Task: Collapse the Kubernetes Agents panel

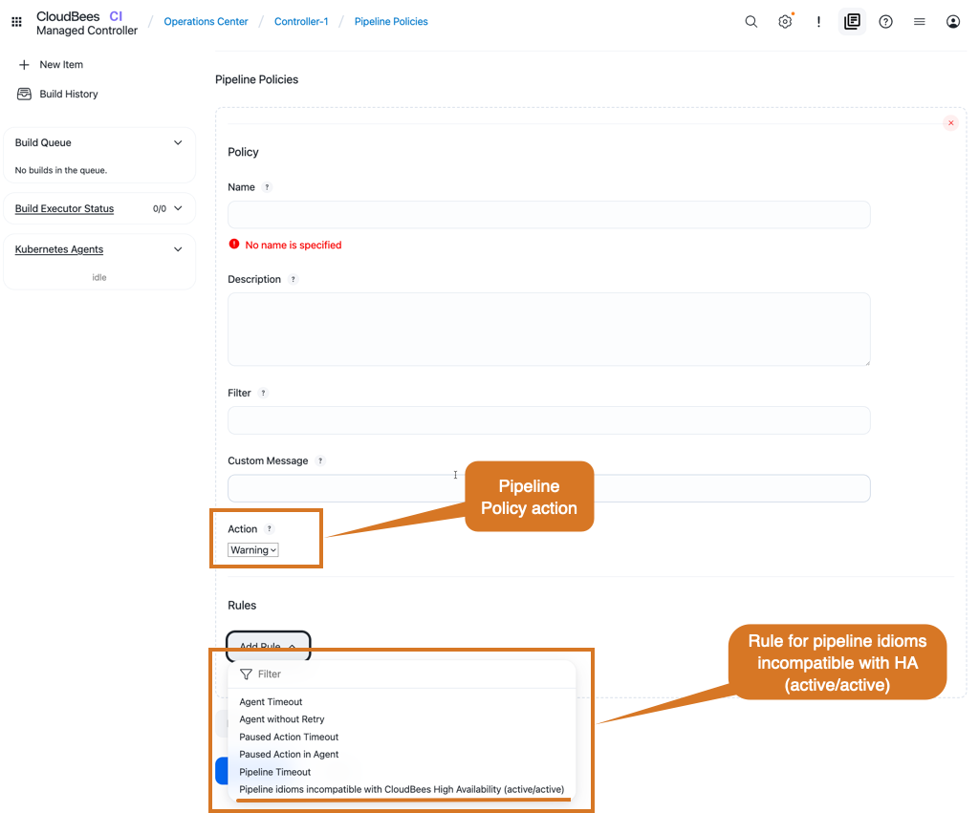Action: pos(178,249)
